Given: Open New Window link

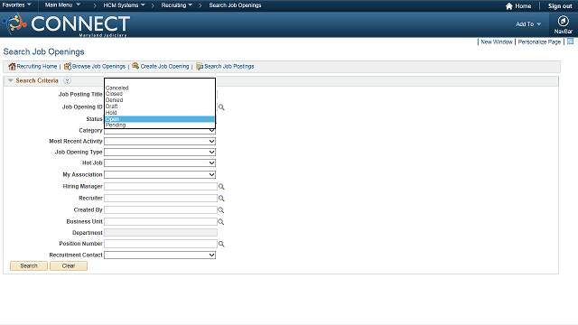Looking at the screenshot, I should (497, 42).
